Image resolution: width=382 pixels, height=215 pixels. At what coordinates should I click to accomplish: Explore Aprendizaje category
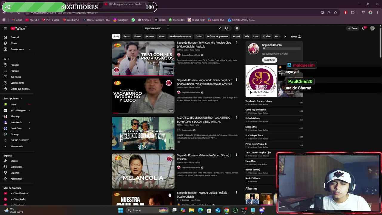click(x=16, y=179)
